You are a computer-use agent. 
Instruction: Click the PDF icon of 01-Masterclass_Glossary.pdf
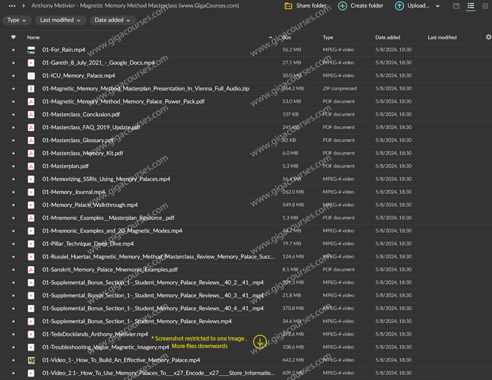pos(31,140)
